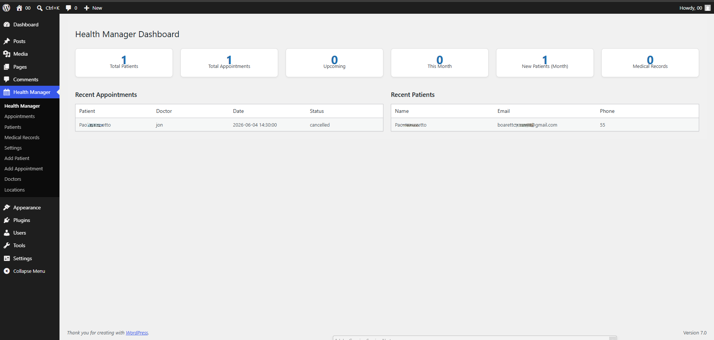Click the Appearance paintbrush icon
Screen dimensions: 714x340
[x=7, y=207]
